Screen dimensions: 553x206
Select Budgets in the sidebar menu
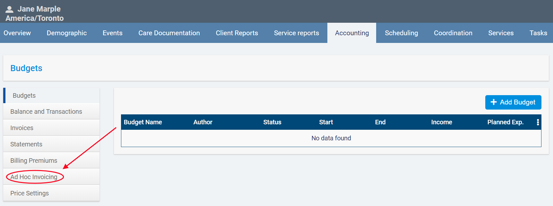24,95
